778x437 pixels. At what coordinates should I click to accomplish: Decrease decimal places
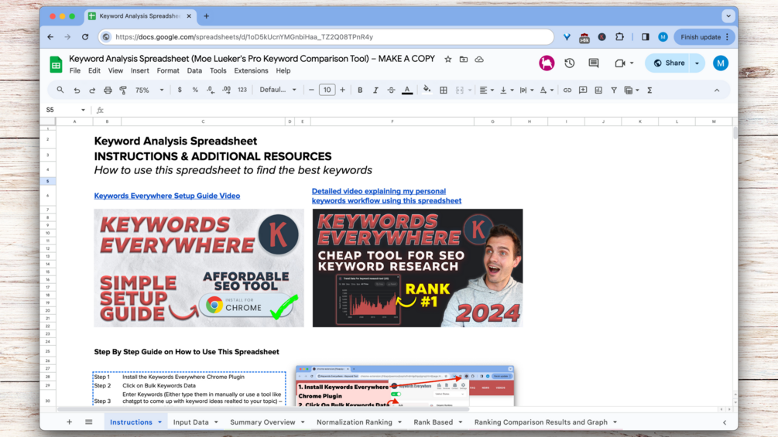[x=211, y=90]
